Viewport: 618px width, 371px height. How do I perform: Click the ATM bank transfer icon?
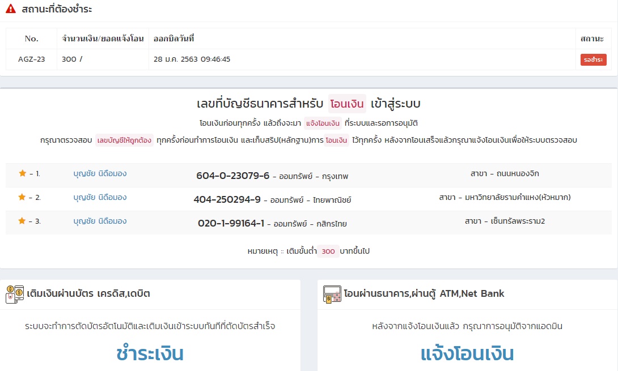(332, 294)
